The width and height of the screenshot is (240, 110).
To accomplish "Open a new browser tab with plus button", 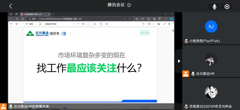I will point(53,14).
